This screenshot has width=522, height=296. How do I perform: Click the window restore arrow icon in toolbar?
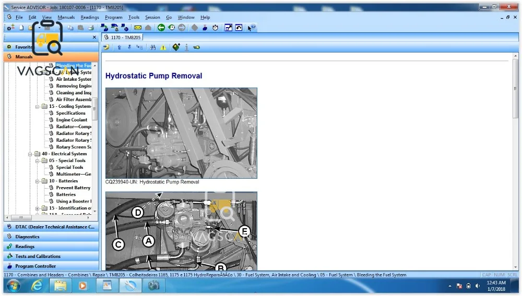pyautogui.click(x=239, y=28)
